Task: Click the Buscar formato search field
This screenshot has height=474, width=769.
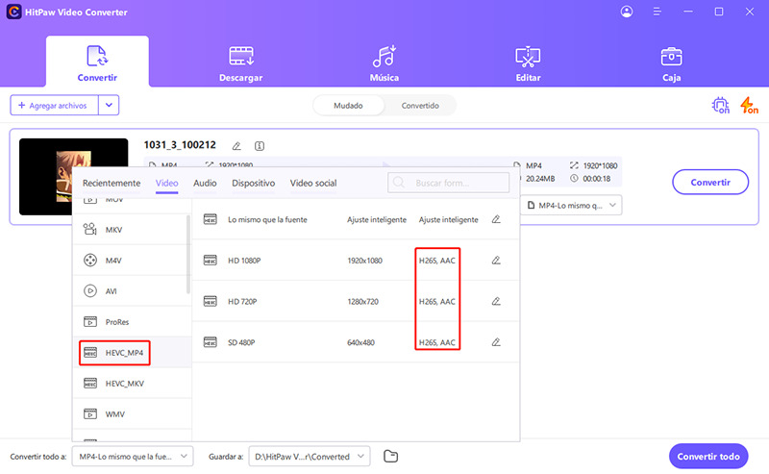Action: [x=449, y=183]
